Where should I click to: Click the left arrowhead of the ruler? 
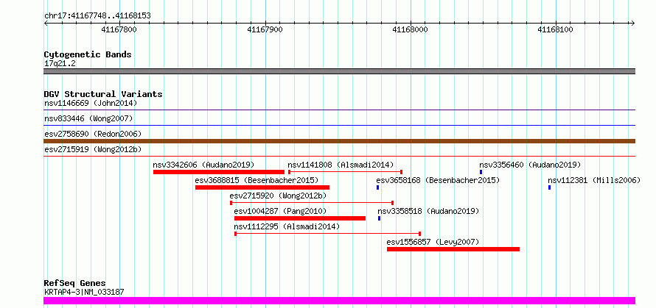[x=46, y=23]
